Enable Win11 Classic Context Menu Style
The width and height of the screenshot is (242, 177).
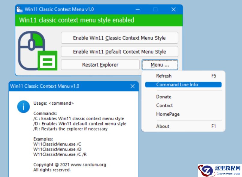tap(119, 38)
